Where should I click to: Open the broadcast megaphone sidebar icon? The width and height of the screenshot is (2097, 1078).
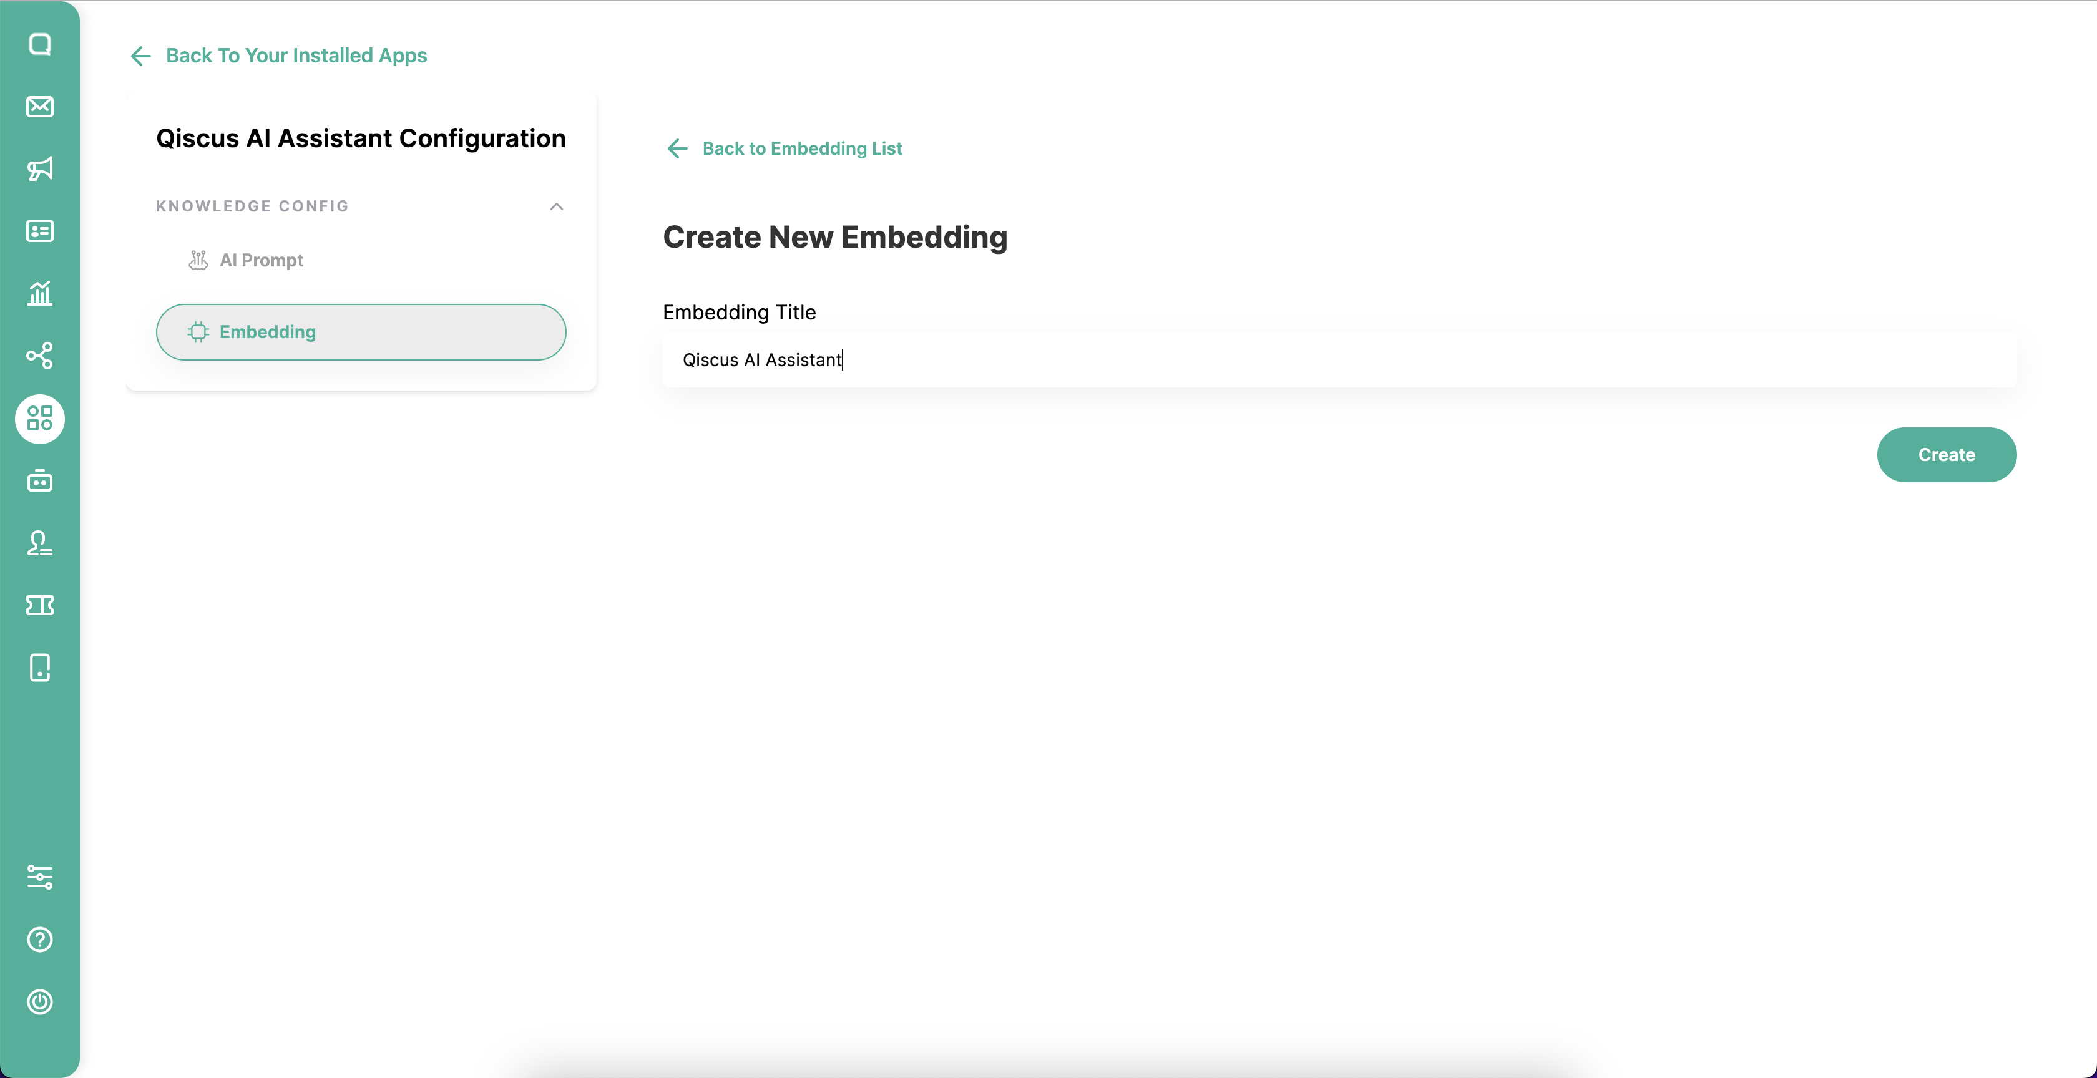40,168
